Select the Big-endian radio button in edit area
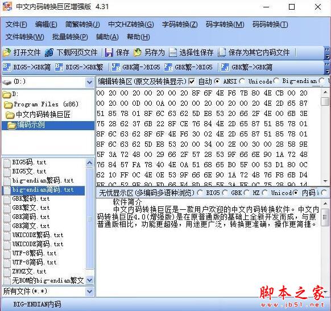The width and height of the screenshot is (331, 311). [276, 81]
